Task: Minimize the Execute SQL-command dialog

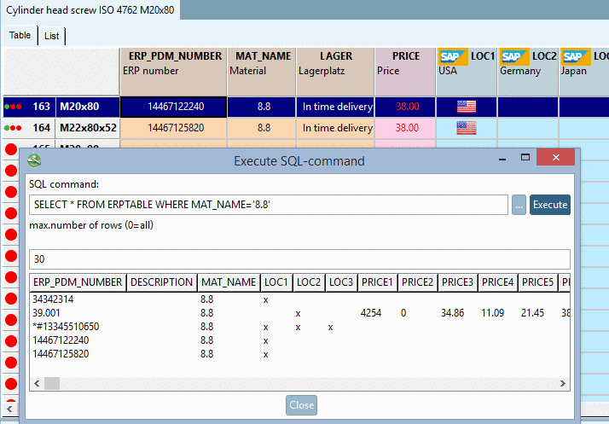Action: (502, 158)
